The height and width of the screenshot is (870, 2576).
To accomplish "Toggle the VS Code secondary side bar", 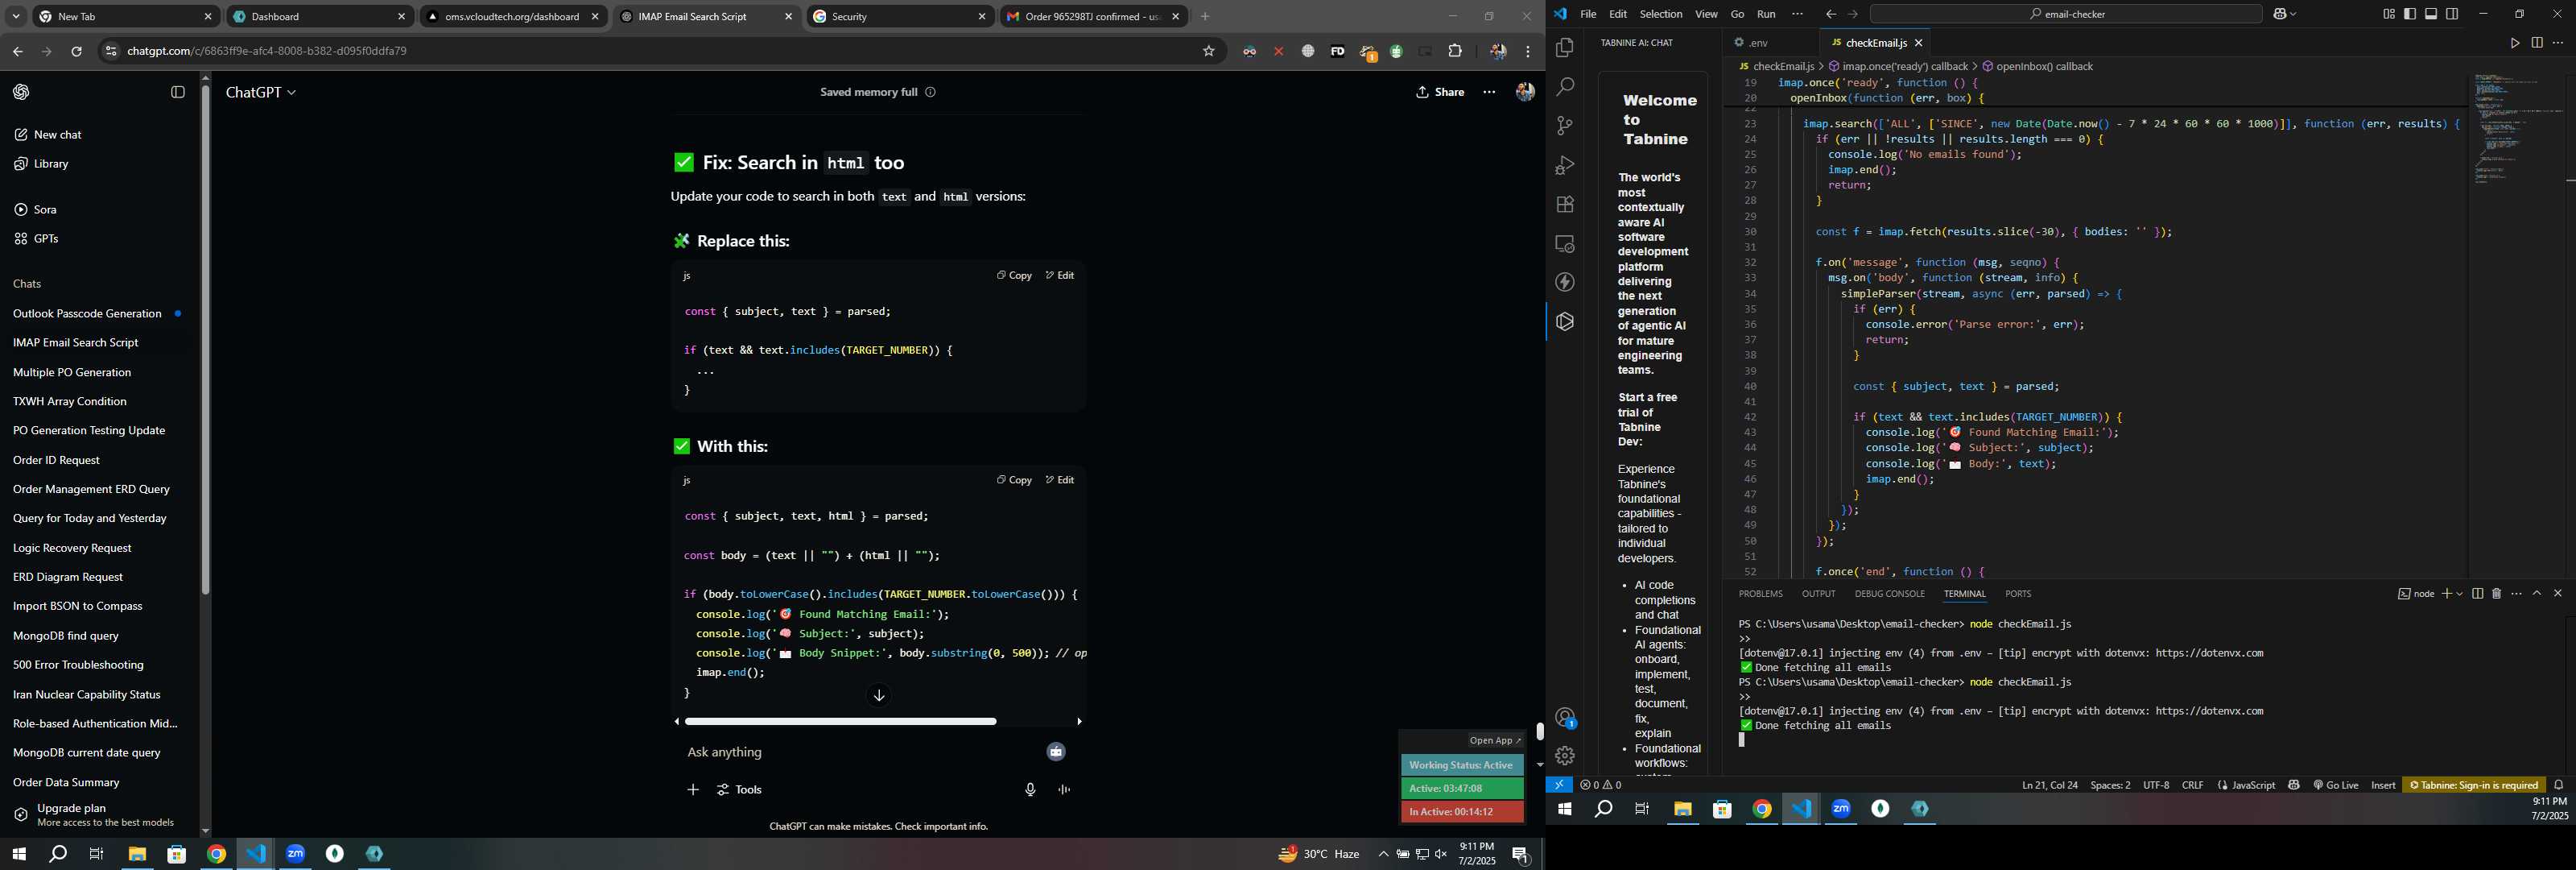I will pyautogui.click(x=2452, y=14).
